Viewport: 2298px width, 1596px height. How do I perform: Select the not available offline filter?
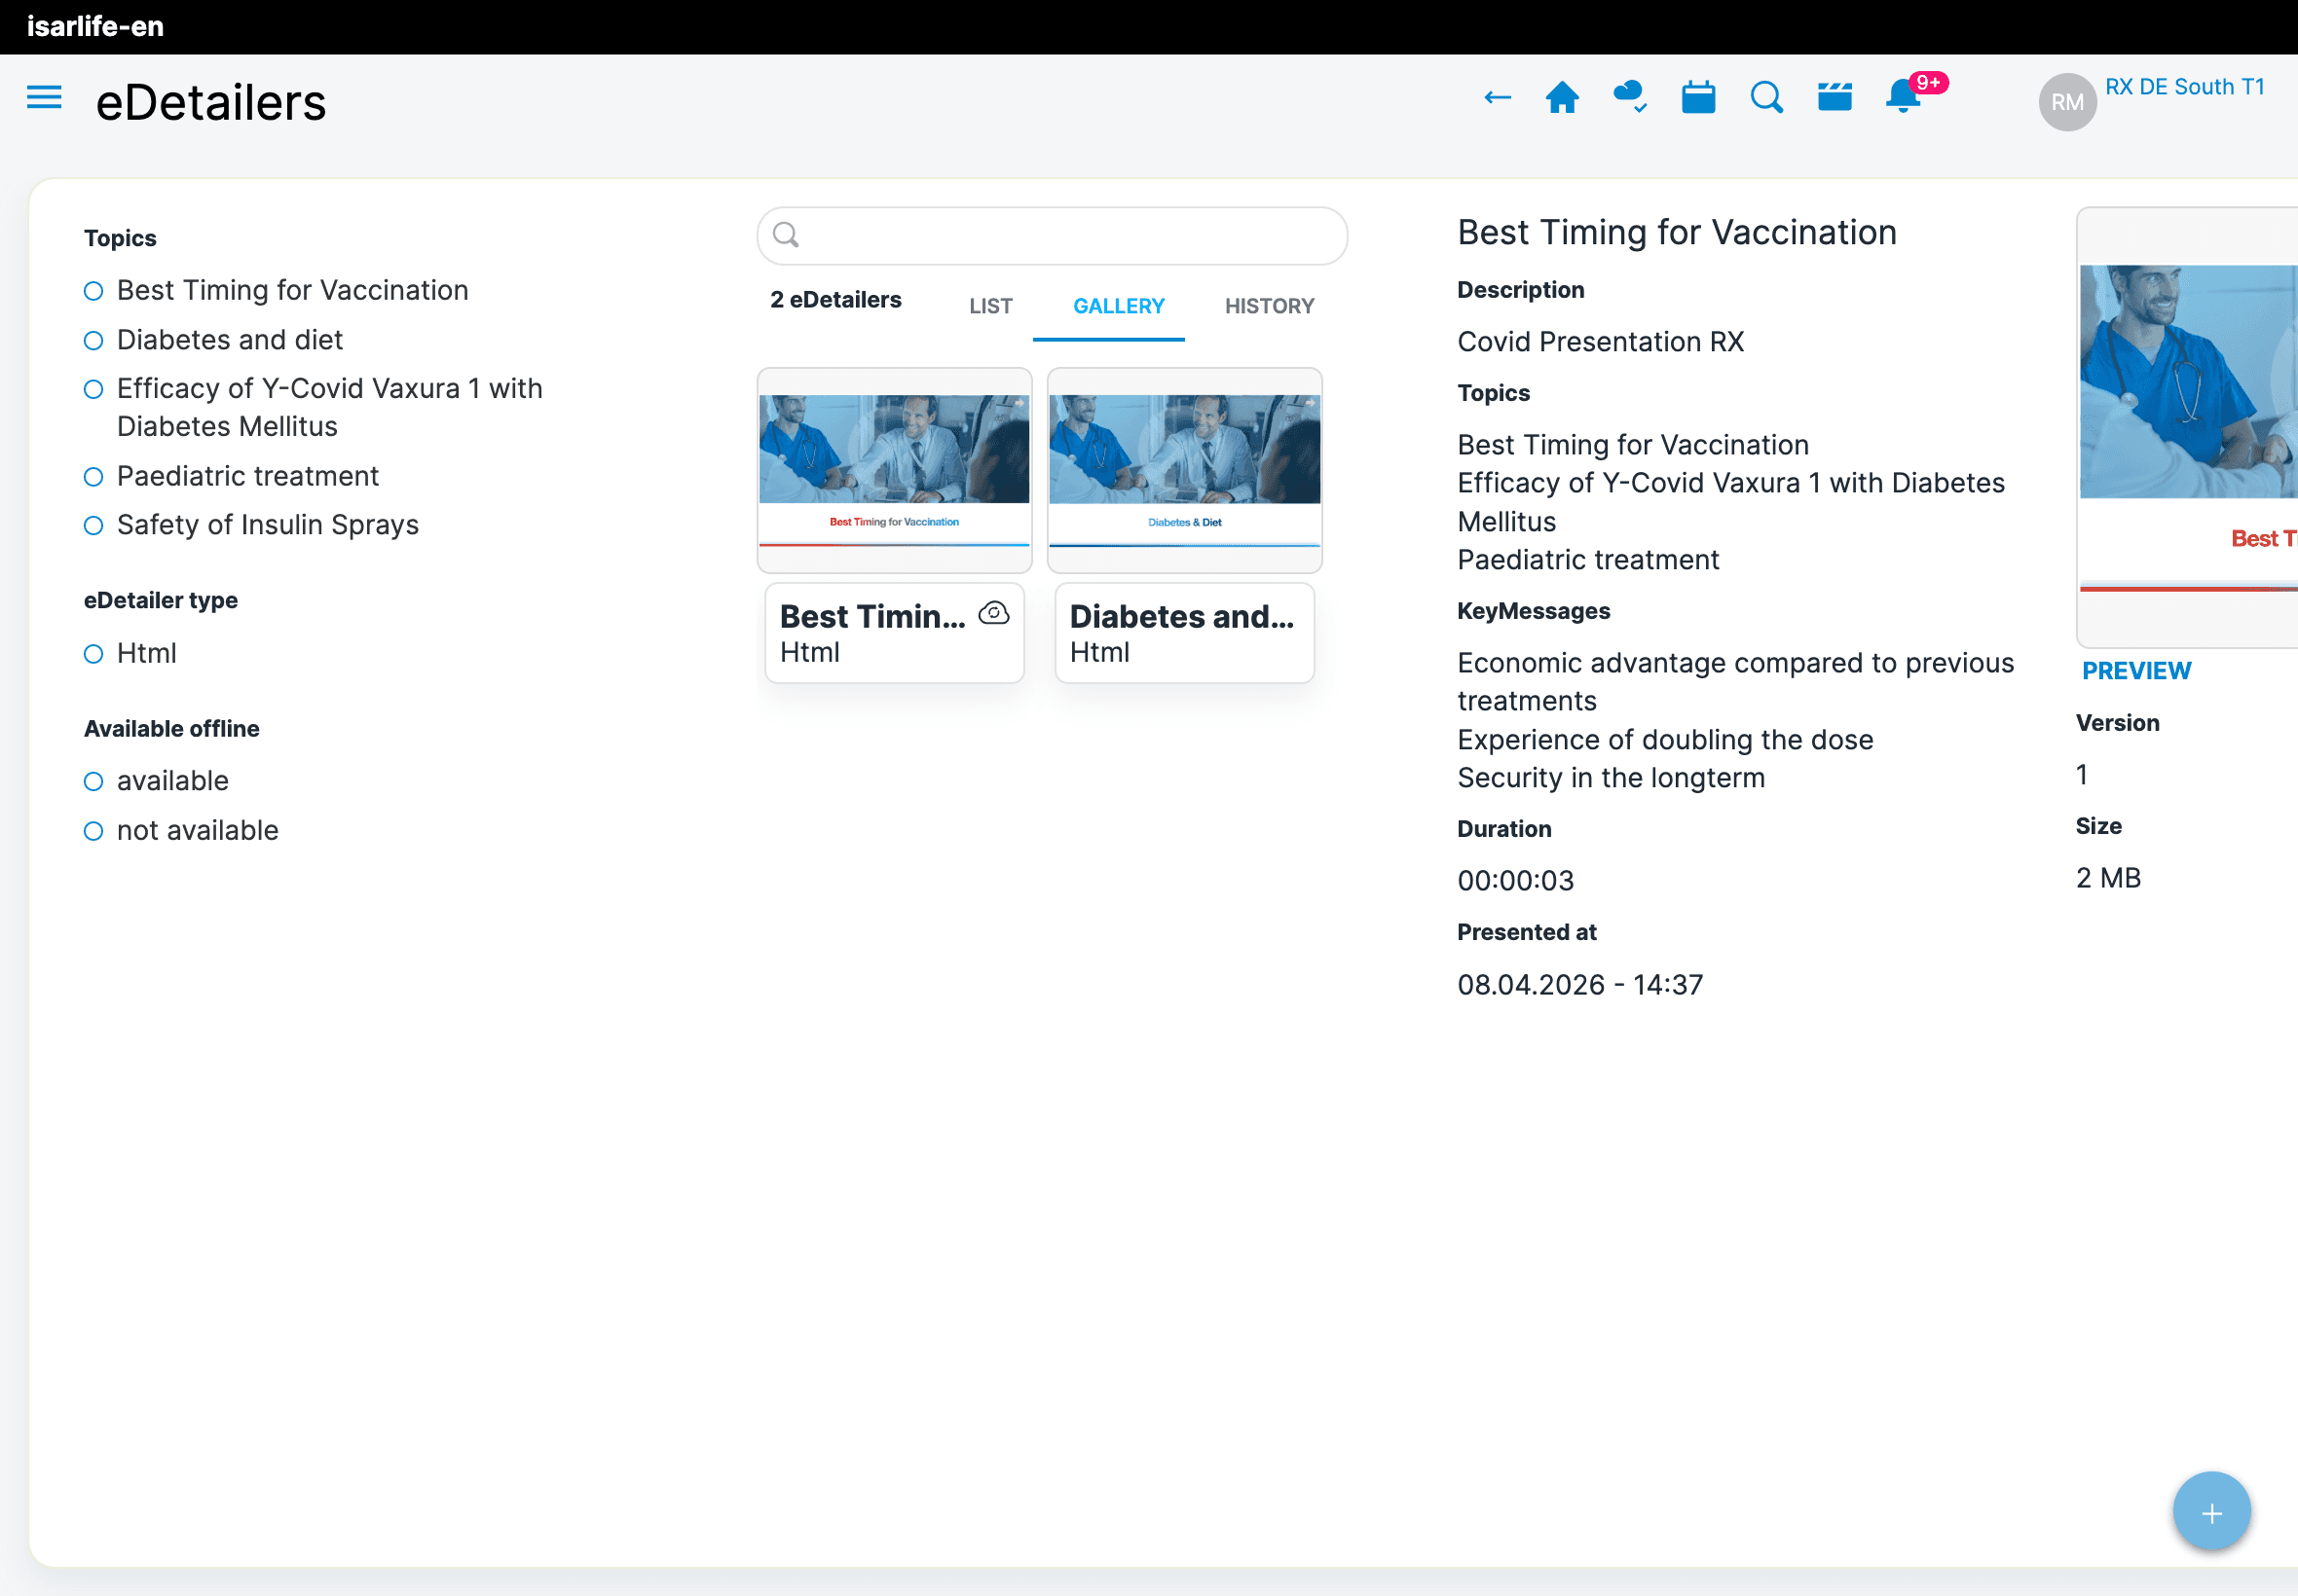pos(93,831)
